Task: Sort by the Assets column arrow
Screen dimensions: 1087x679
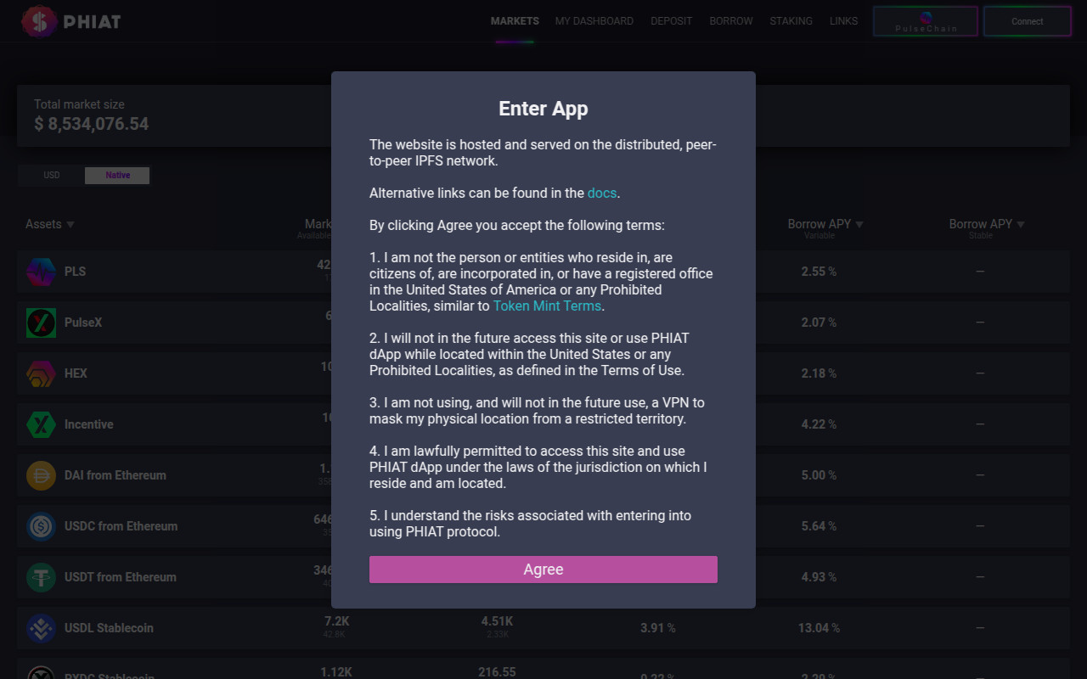Action: 70,225
